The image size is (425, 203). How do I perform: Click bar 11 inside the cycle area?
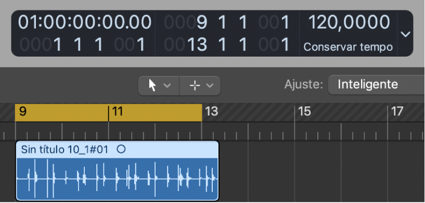(x=118, y=112)
